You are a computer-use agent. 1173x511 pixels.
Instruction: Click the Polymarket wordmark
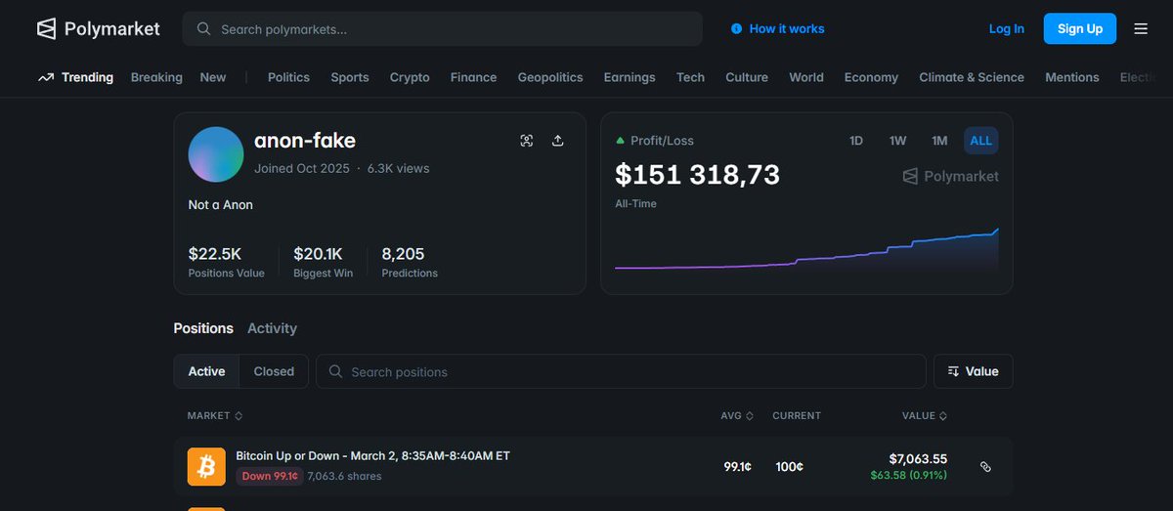coord(112,29)
